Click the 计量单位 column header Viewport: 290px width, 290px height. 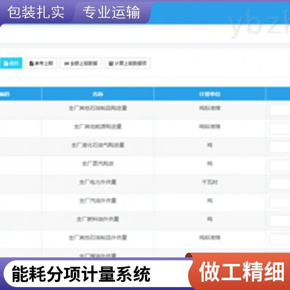210,94
